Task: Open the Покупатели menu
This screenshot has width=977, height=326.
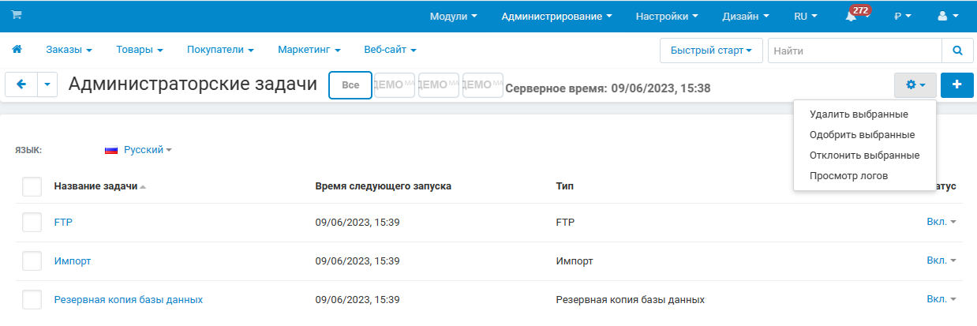Action: pyautogui.click(x=219, y=50)
